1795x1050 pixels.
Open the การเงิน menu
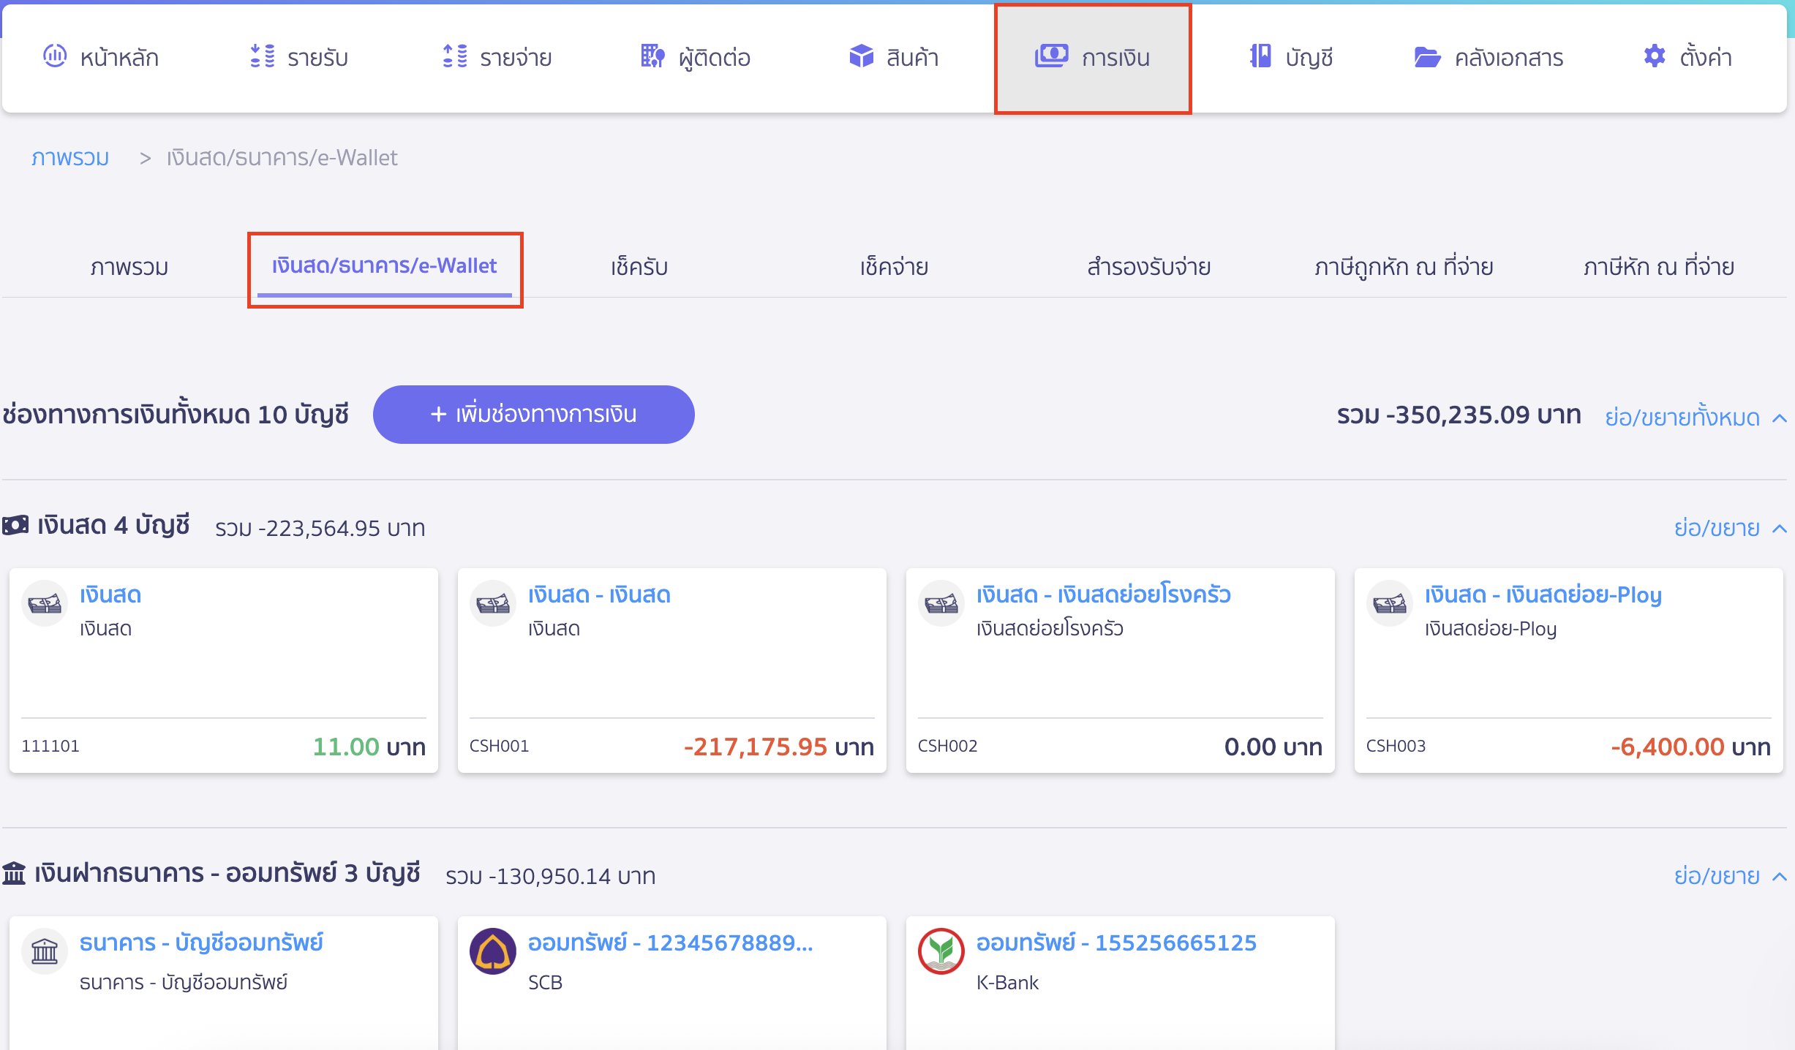[1093, 58]
